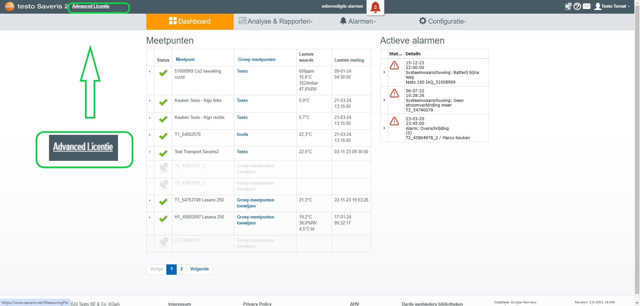Click the add data logger icon
Viewport: 640px width, 306px height.
click(568, 6)
